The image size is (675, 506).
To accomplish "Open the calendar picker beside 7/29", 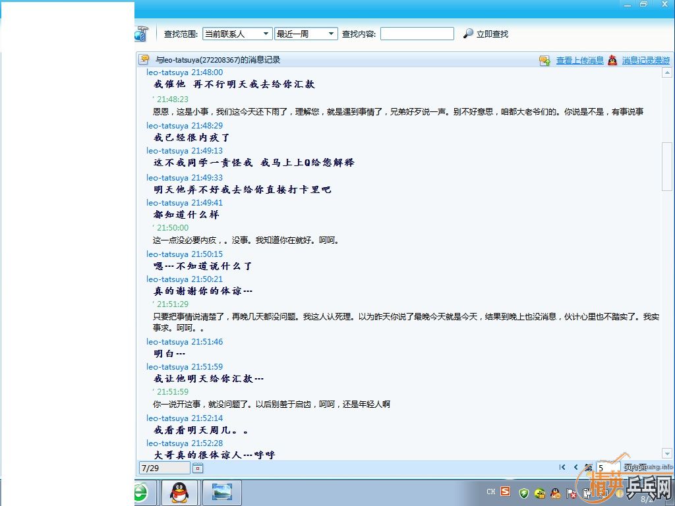I will [198, 468].
